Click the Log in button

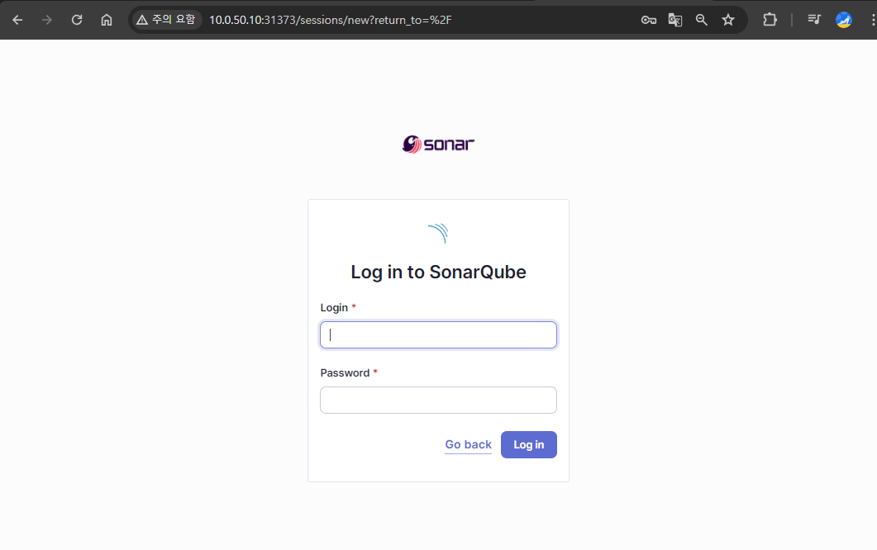[528, 445]
